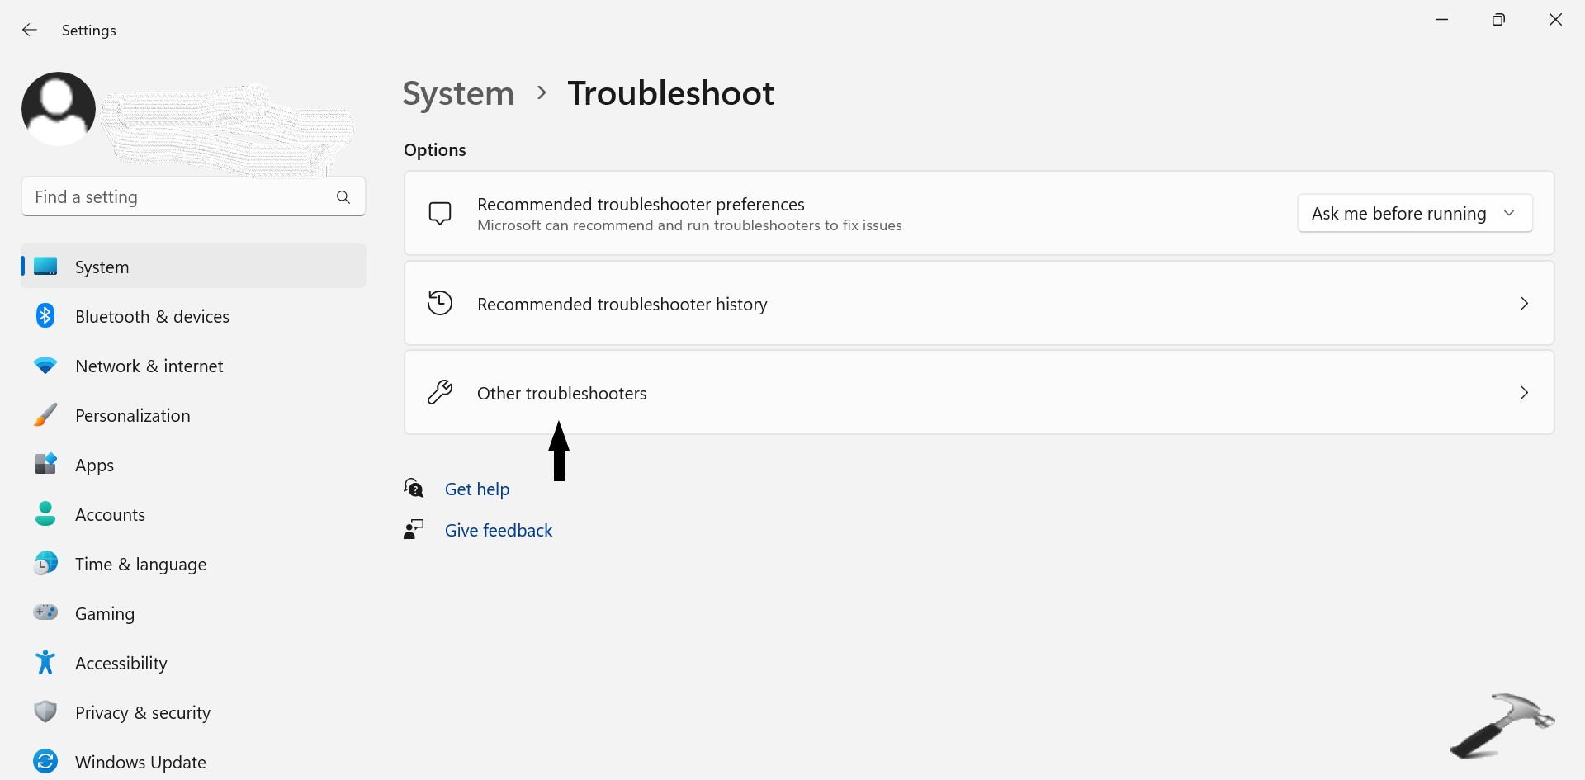The height and width of the screenshot is (780, 1585).
Task: Select System in the sidebar
Action: pos(102,267)
